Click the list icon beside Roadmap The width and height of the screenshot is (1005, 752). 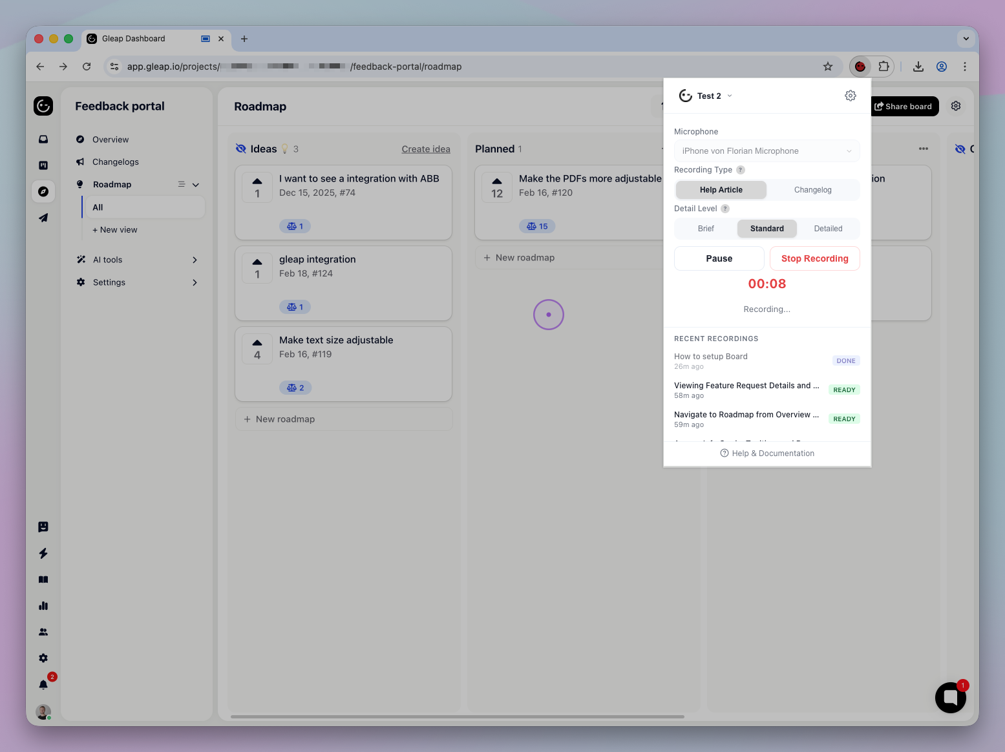[x=182, y=184]
